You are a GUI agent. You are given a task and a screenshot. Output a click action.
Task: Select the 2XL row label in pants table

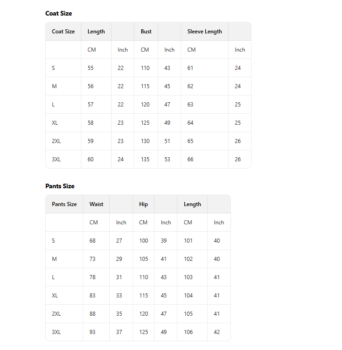tap(56, 314)
